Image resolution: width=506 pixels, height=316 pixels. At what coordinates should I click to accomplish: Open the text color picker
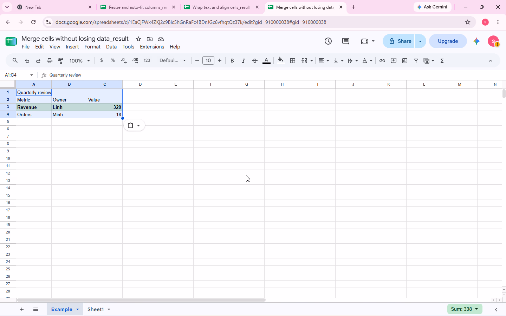click(x=267, y=61)
